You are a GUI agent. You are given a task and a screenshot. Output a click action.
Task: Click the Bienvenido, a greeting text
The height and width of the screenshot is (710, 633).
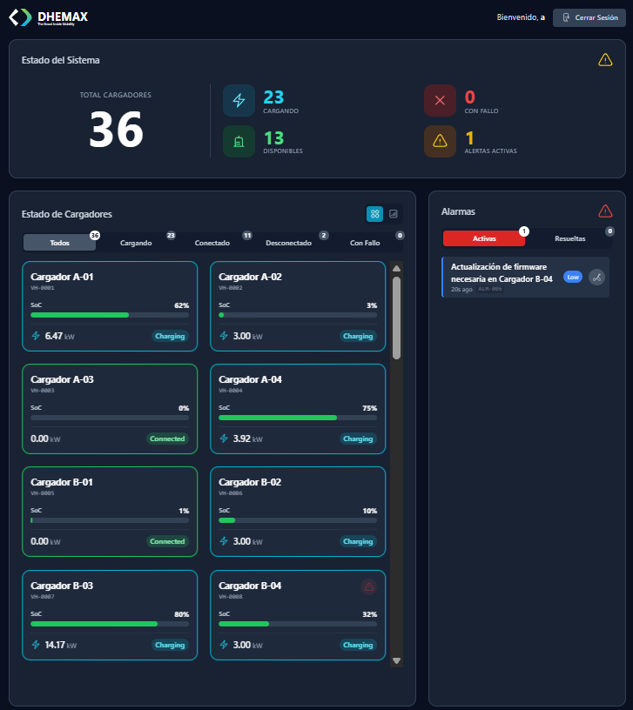pyautogui.click(x=521, y=17)
